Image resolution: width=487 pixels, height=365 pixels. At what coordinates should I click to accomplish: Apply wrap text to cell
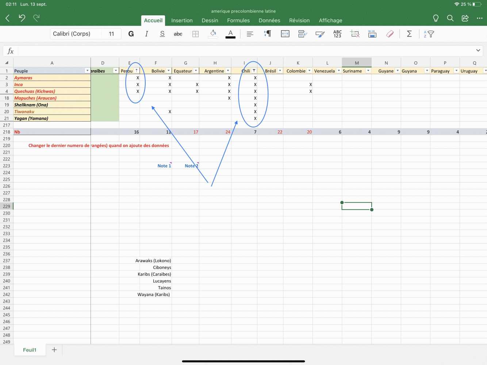[303, 34]
